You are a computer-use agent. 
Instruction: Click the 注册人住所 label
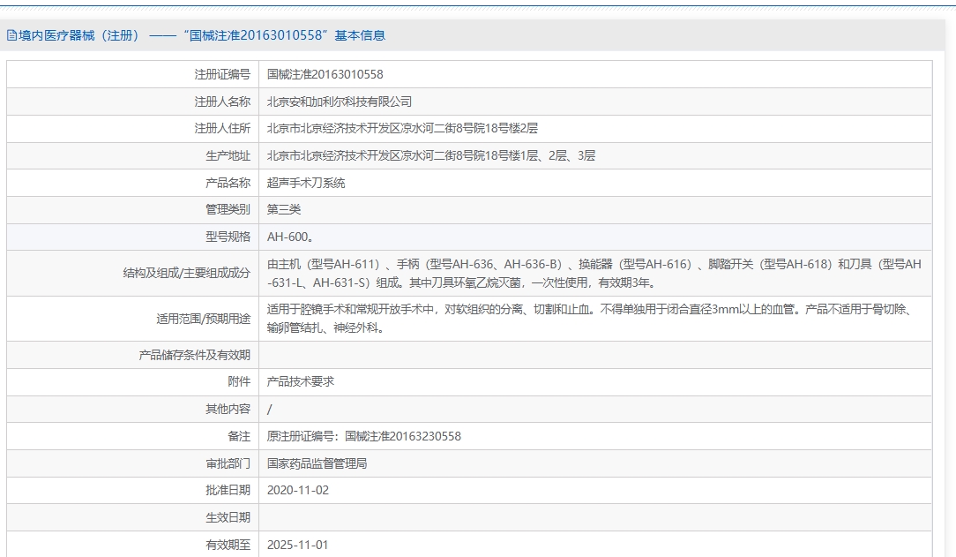(x=222, y=128)
